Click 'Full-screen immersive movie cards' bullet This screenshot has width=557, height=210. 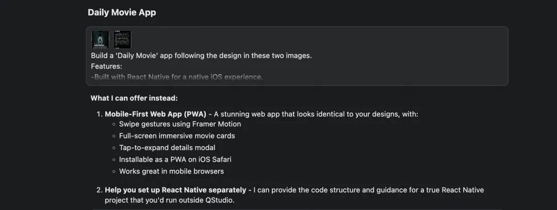tap(177, 136)
